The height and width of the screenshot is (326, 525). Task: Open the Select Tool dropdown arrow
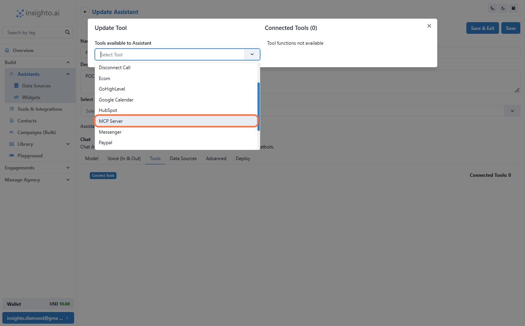tap(252, 54)
